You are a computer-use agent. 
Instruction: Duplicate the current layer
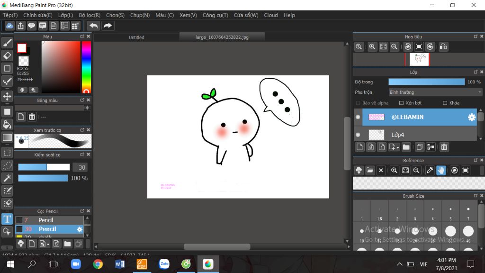pyautogui.click(x=420, y=147)
